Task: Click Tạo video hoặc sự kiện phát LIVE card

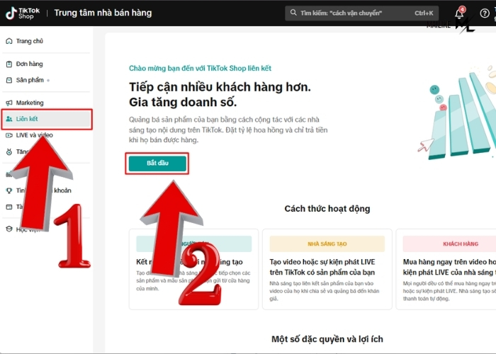Action: [x=327, y=269]
